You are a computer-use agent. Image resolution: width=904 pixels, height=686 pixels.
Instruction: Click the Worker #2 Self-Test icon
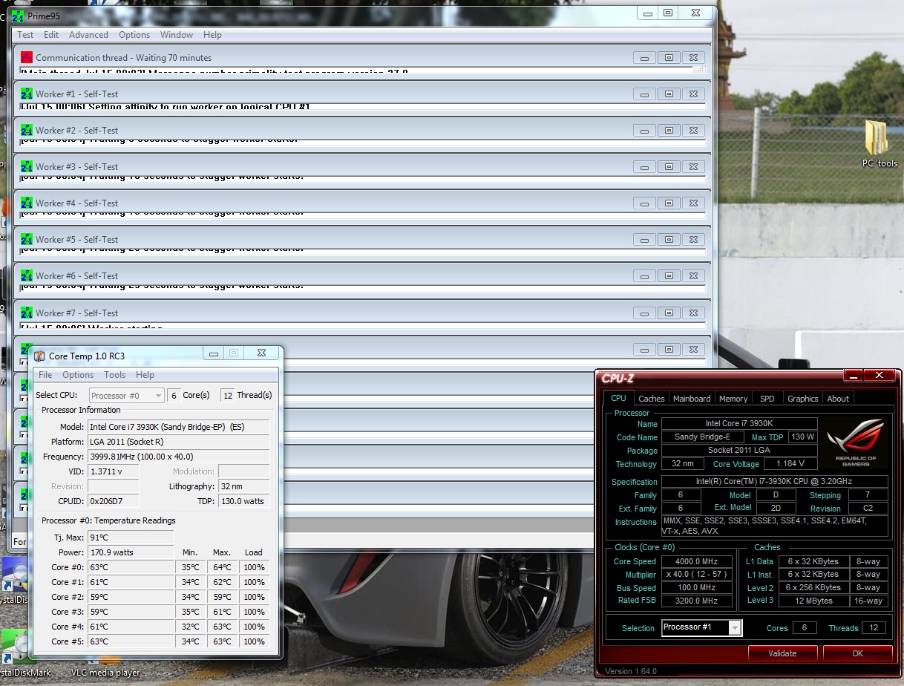[27, 130]
